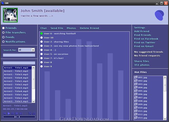Click the Find on Twitter link
Viewport: 169px width, 122px height.
point(145,43)
